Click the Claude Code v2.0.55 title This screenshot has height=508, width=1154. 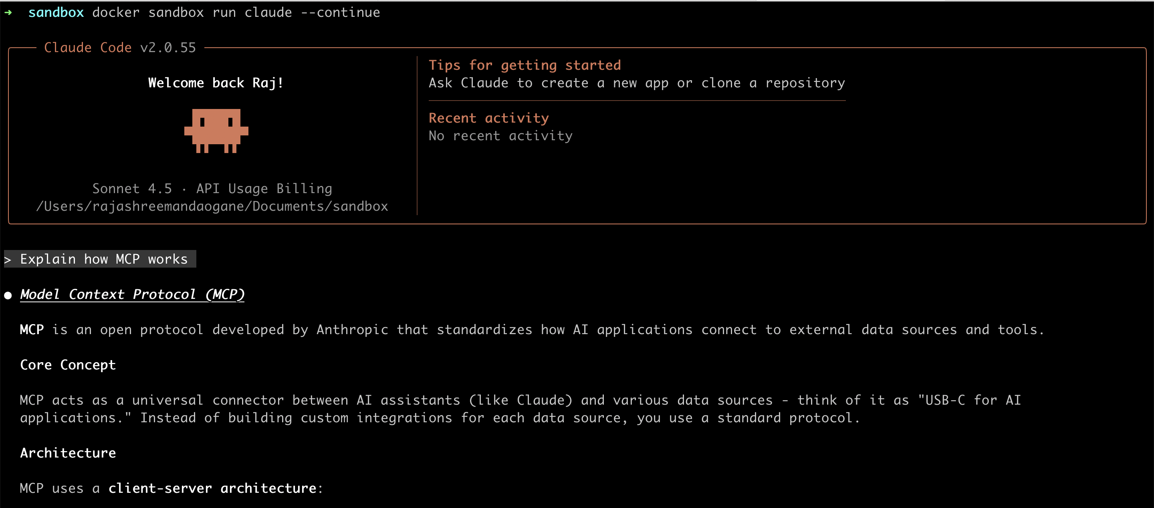point(120,48)
